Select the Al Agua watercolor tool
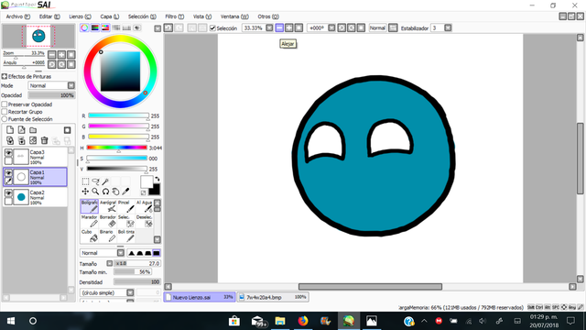Viewport: 586px width, 330px height. click(x=145, y=206)
